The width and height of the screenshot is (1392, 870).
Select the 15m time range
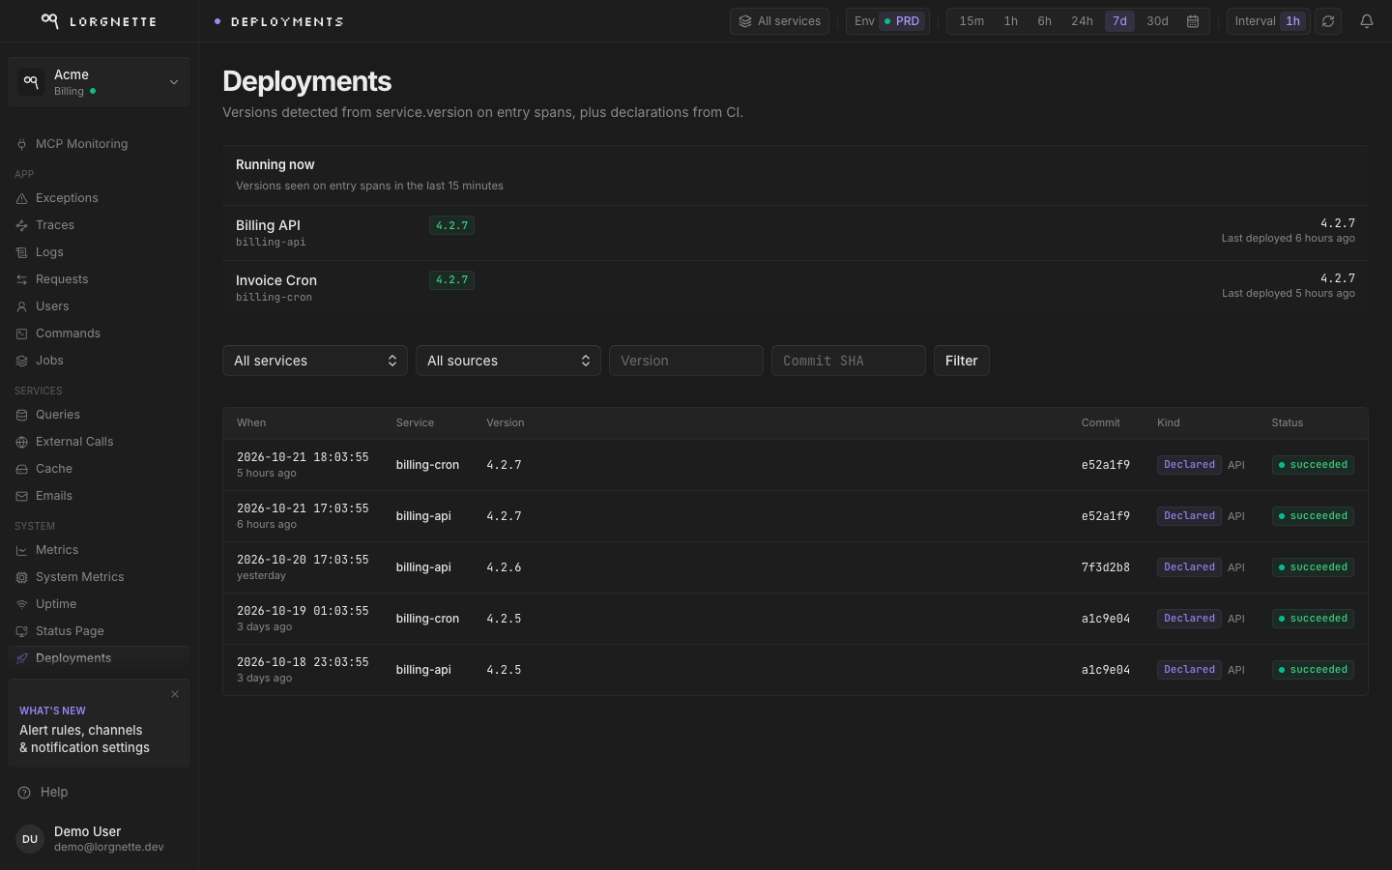tap(971, 21)
